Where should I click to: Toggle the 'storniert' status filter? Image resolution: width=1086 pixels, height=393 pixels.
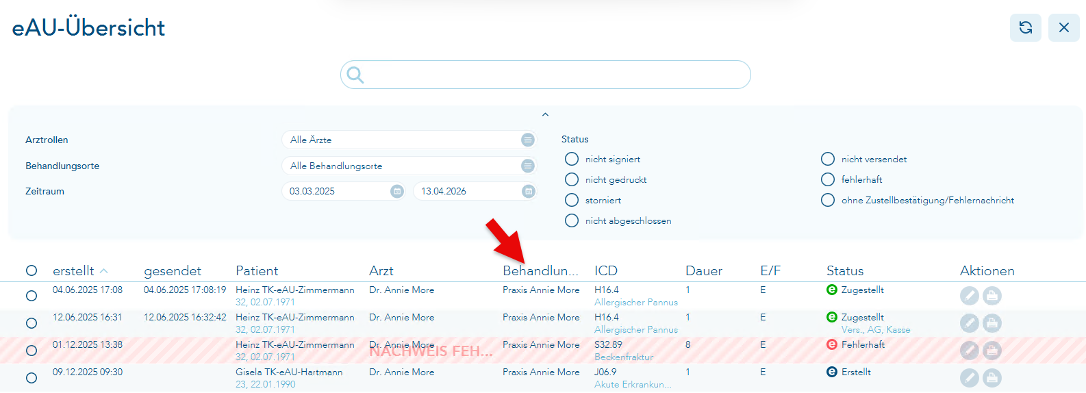(x=572, y=200)
